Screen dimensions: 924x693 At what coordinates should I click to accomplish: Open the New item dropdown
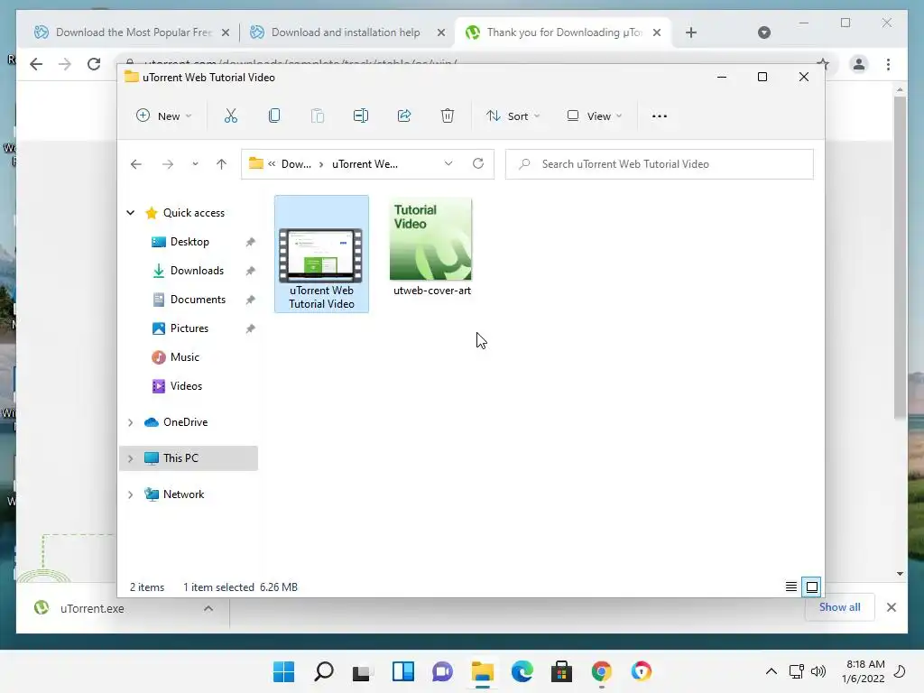click(x=164, y=116)
